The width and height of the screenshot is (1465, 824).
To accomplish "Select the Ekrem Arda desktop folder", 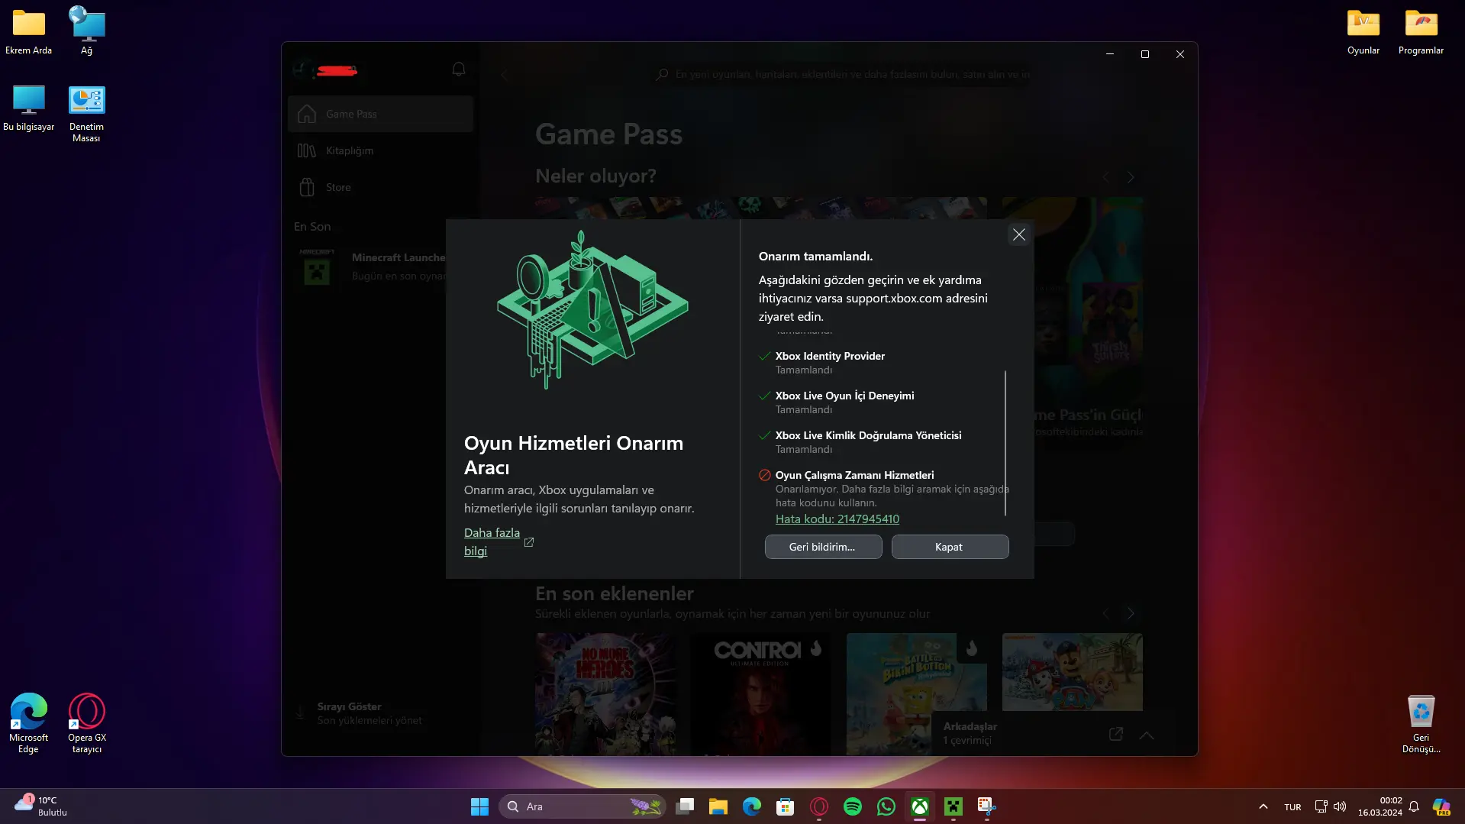I will [29, 32].
